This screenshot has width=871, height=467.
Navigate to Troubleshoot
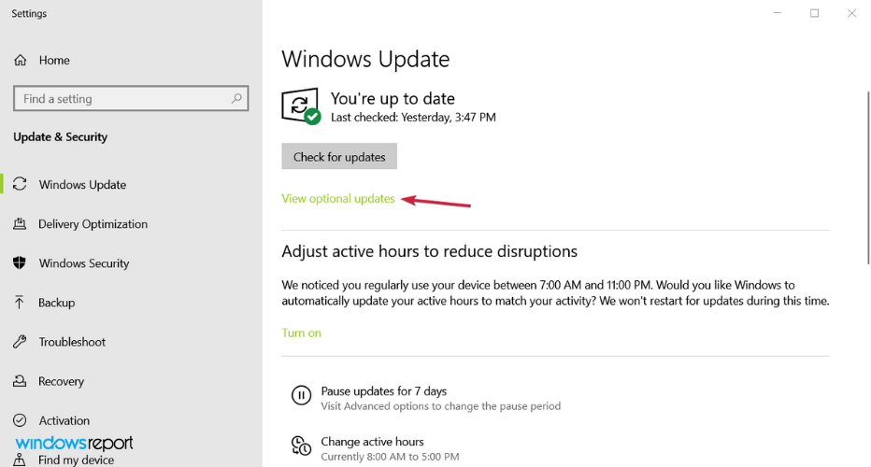(x=72, y=342)
